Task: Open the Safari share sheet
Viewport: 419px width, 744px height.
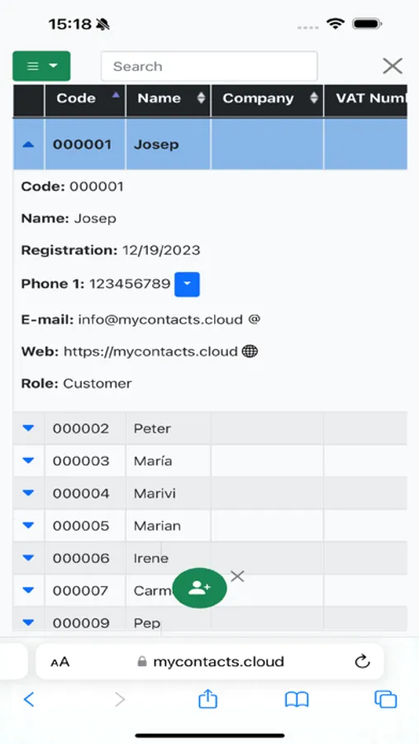Action: click(207, 699)
